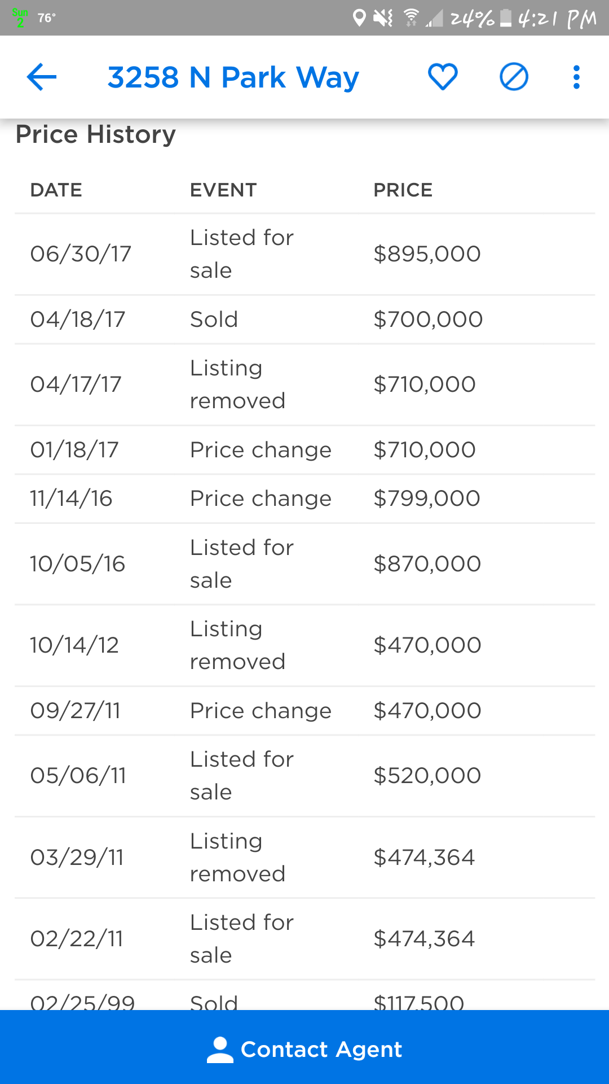
Task: Open the three-dot overflow menu
Action: 576,77
